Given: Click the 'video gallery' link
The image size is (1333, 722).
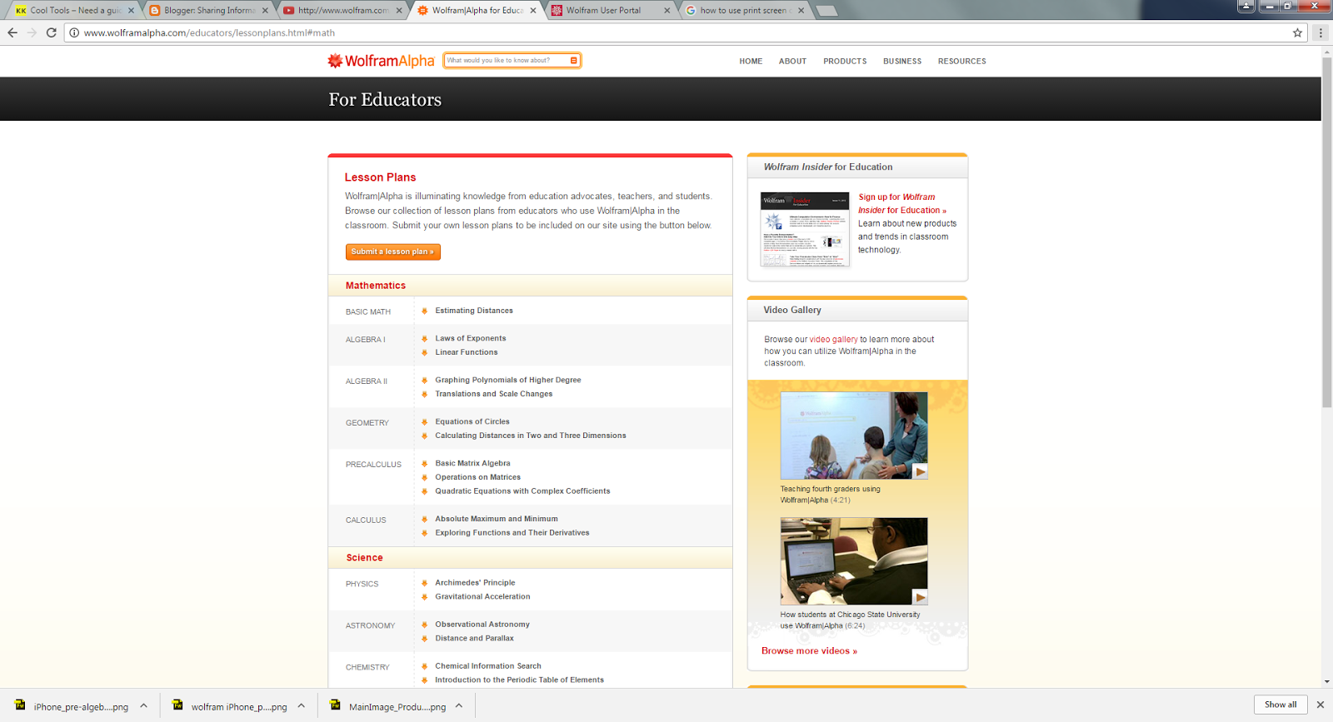Looking at the screenshot, I should click(x=833, y=340).
